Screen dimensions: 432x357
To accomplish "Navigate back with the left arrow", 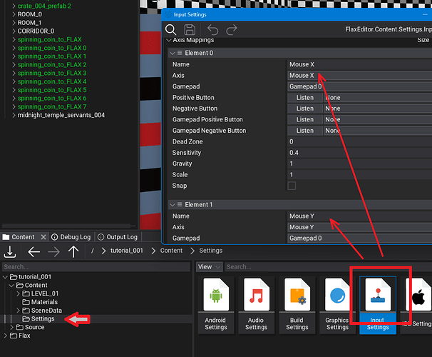I will pos(34,251).
